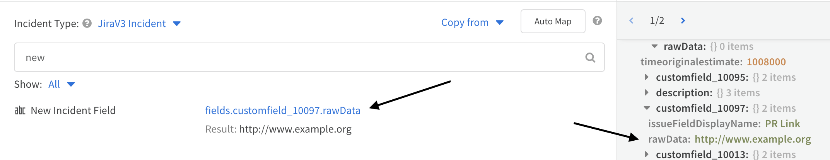Click the New Incident Field type icon

[20, 111]
